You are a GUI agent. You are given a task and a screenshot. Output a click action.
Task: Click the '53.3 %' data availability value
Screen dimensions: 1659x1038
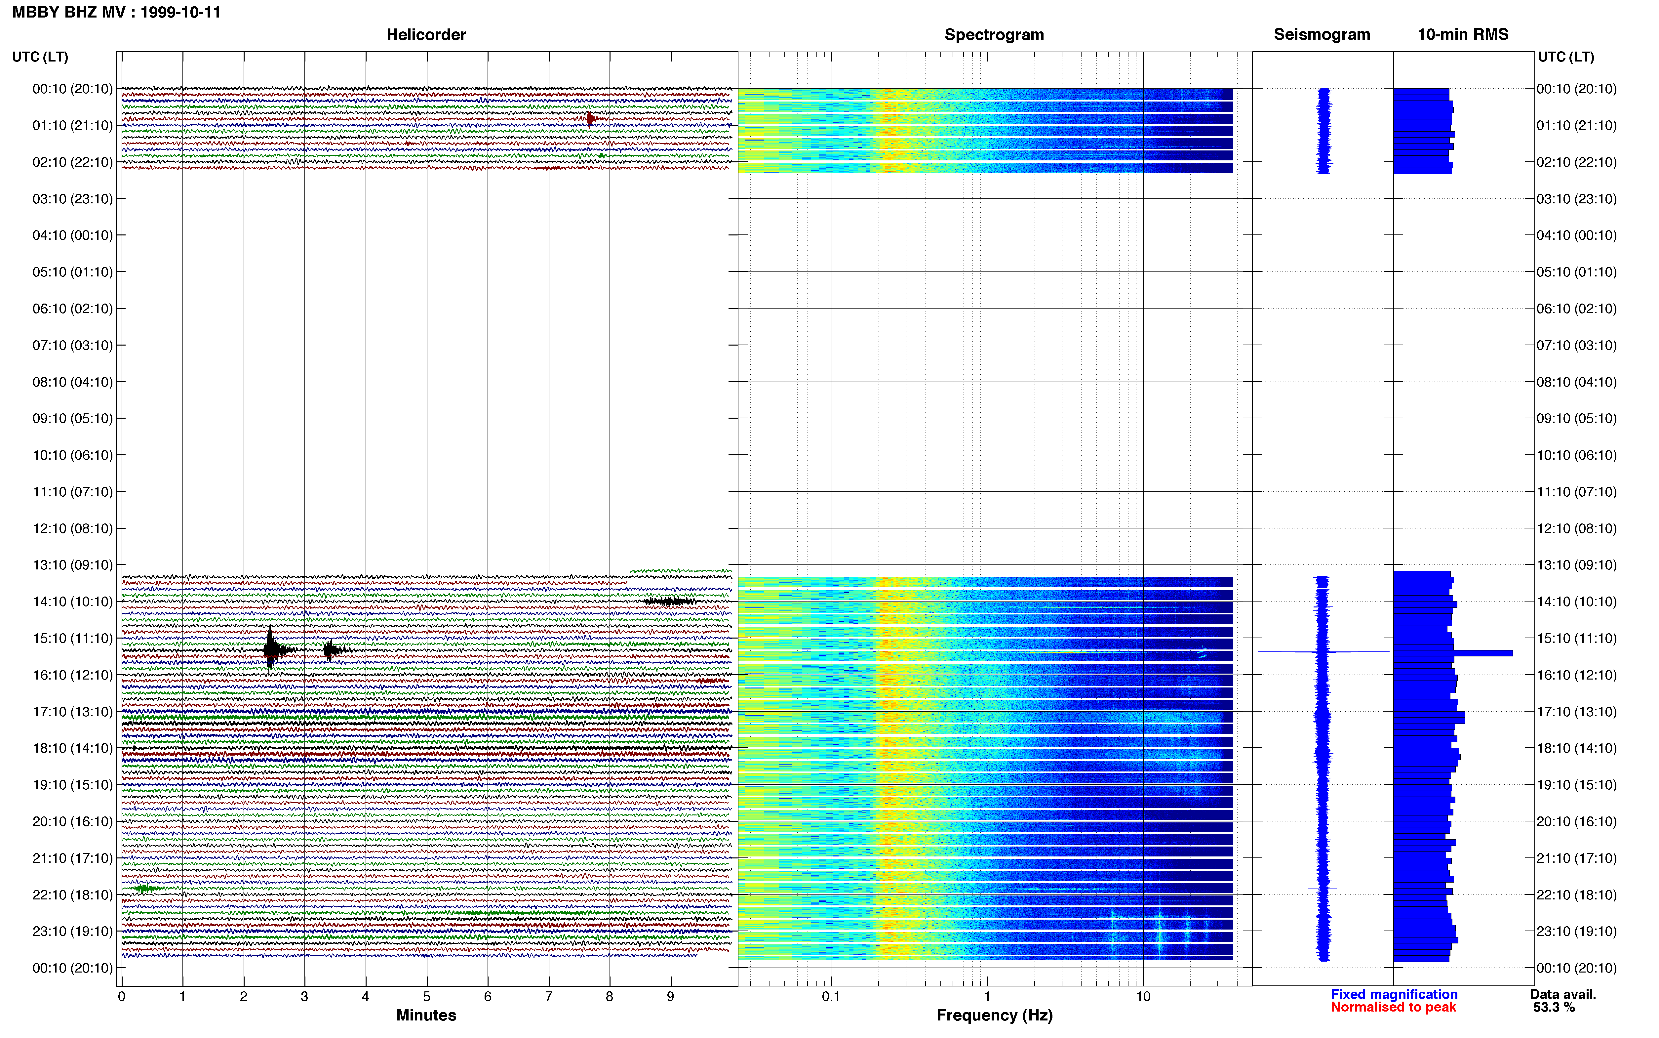click(1554, 1007)
